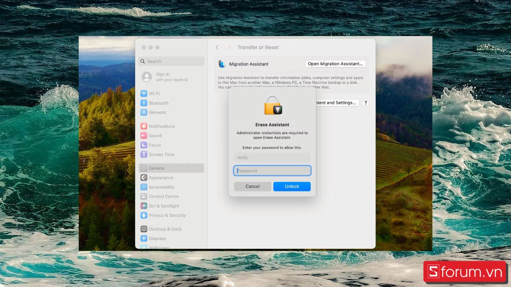The width and height of the screenshot is (511, 287).
Task: Click the Privacy & Security hand icon
Action: [145, 215]
